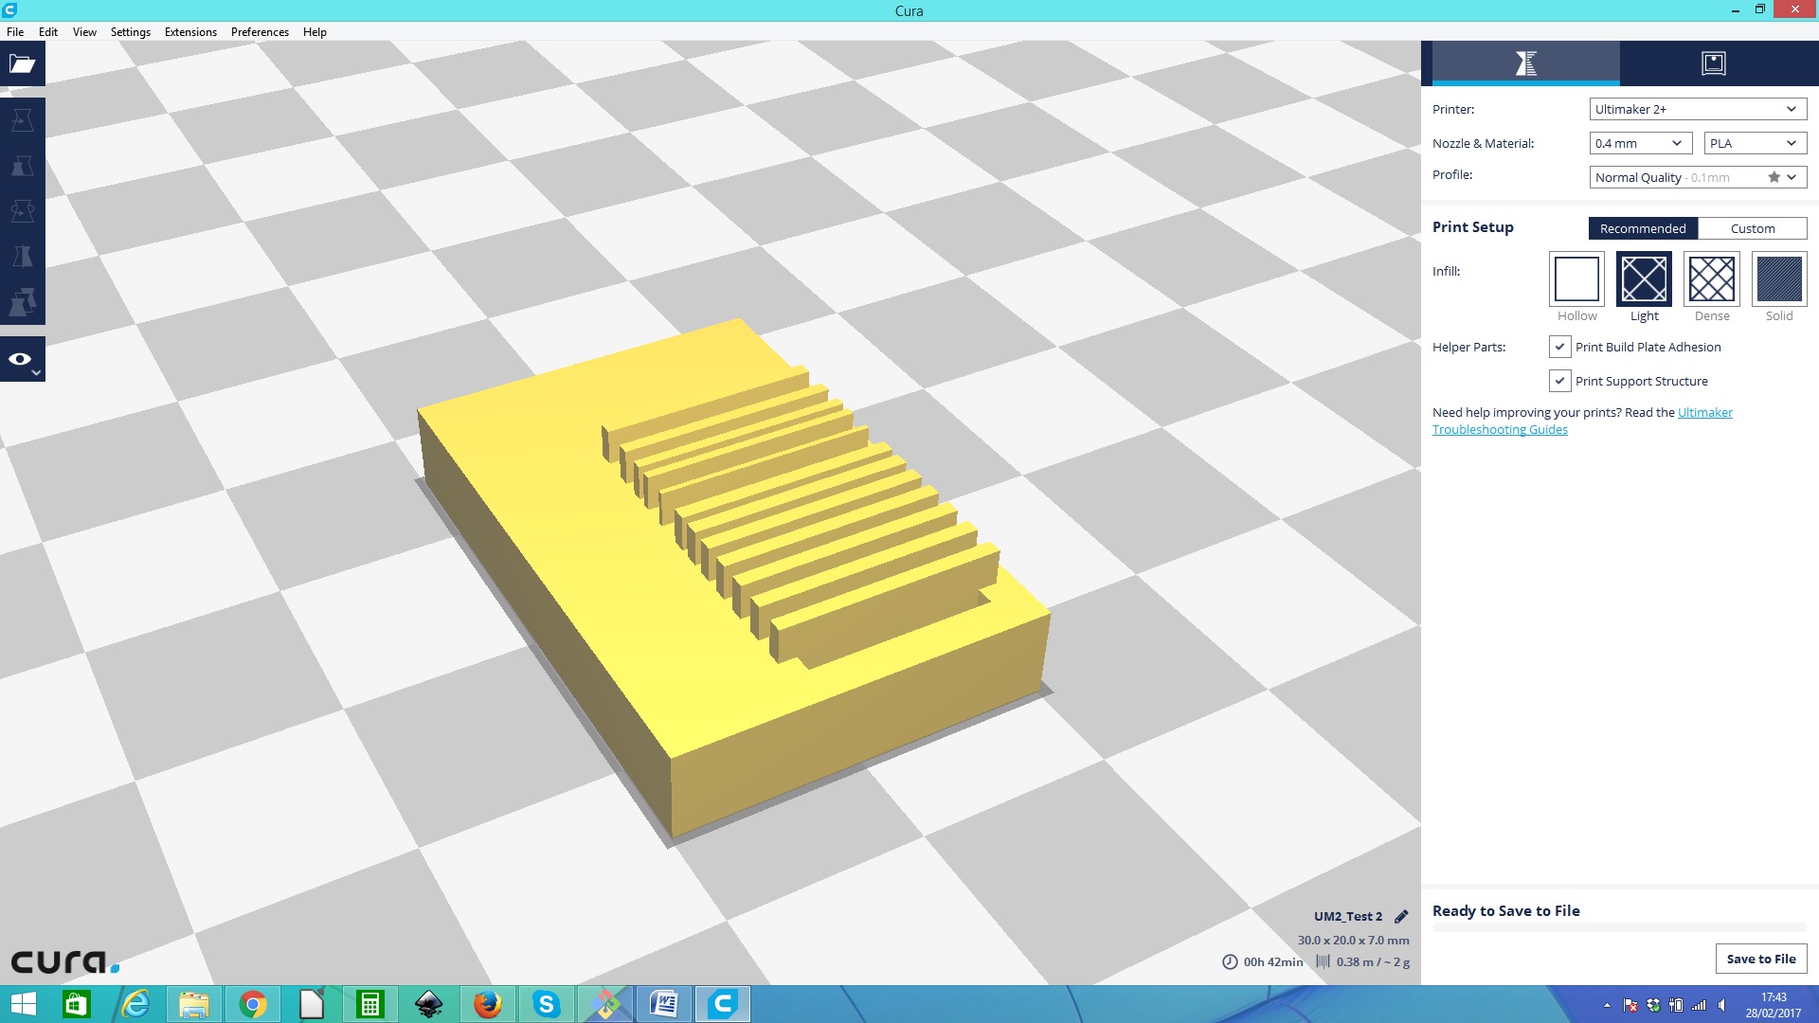Click the slicing progress bar
This screenshot has width=1819, height=1023.
(1620, 927)
